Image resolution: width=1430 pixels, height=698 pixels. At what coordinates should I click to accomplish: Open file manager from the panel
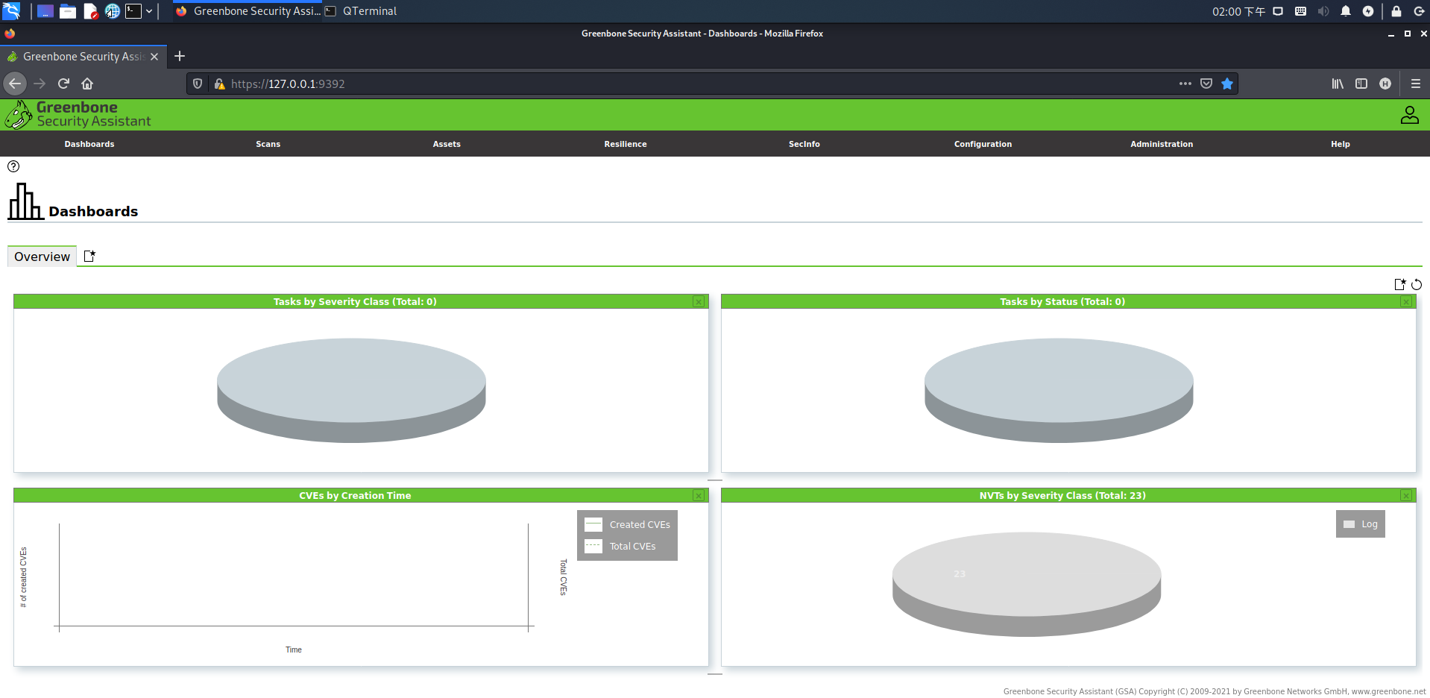click(x=68, y=11)
